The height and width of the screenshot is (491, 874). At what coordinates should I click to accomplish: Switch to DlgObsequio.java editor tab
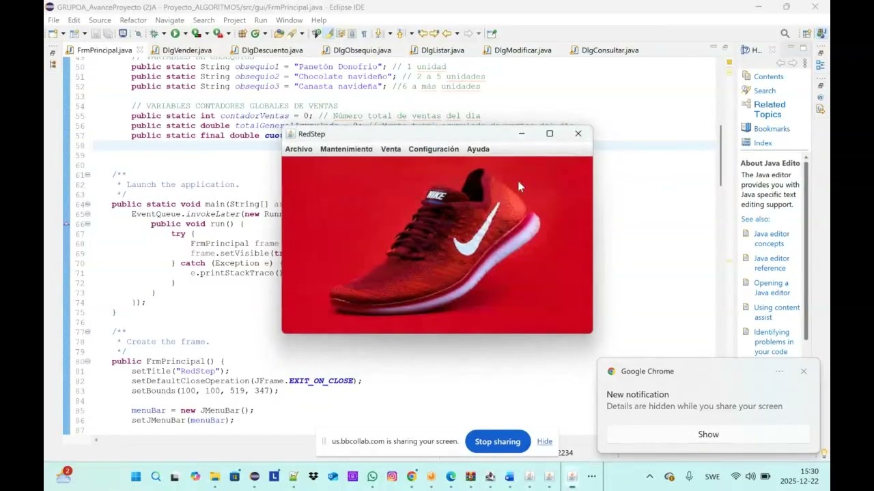[356, 50]
